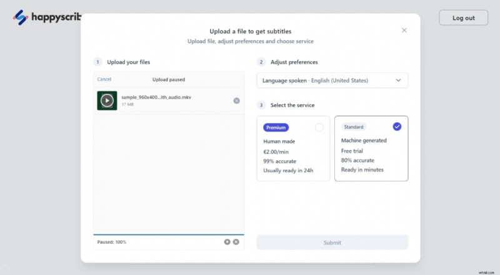
Task: Remove the sample_960x400 mkv file
Action: click(236, 100)
